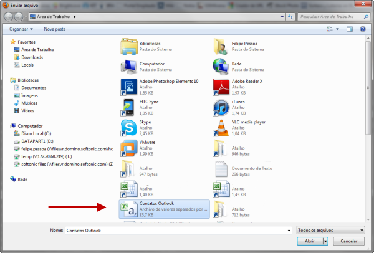Open the view options dropdown arrow

337,29
